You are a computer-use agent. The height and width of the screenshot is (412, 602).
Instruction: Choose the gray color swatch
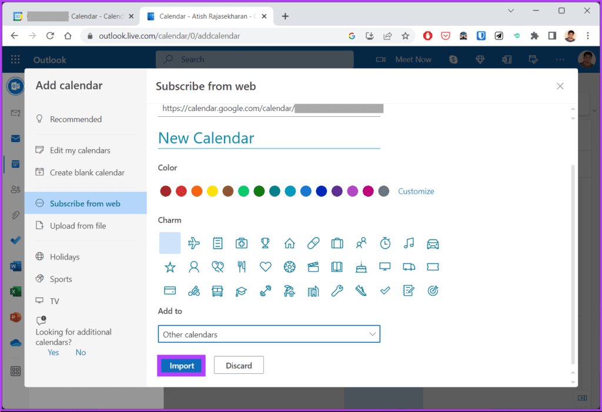(x=383, y=191)
